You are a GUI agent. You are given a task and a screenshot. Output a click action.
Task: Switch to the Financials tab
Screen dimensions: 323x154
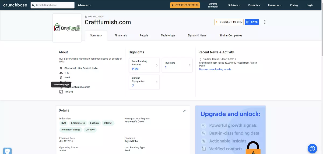click(121, 35)
